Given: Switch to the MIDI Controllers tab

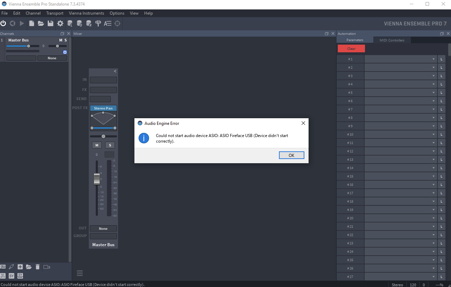Looking at the screenshot, I should pyautogui.click(x=392, y=40).
